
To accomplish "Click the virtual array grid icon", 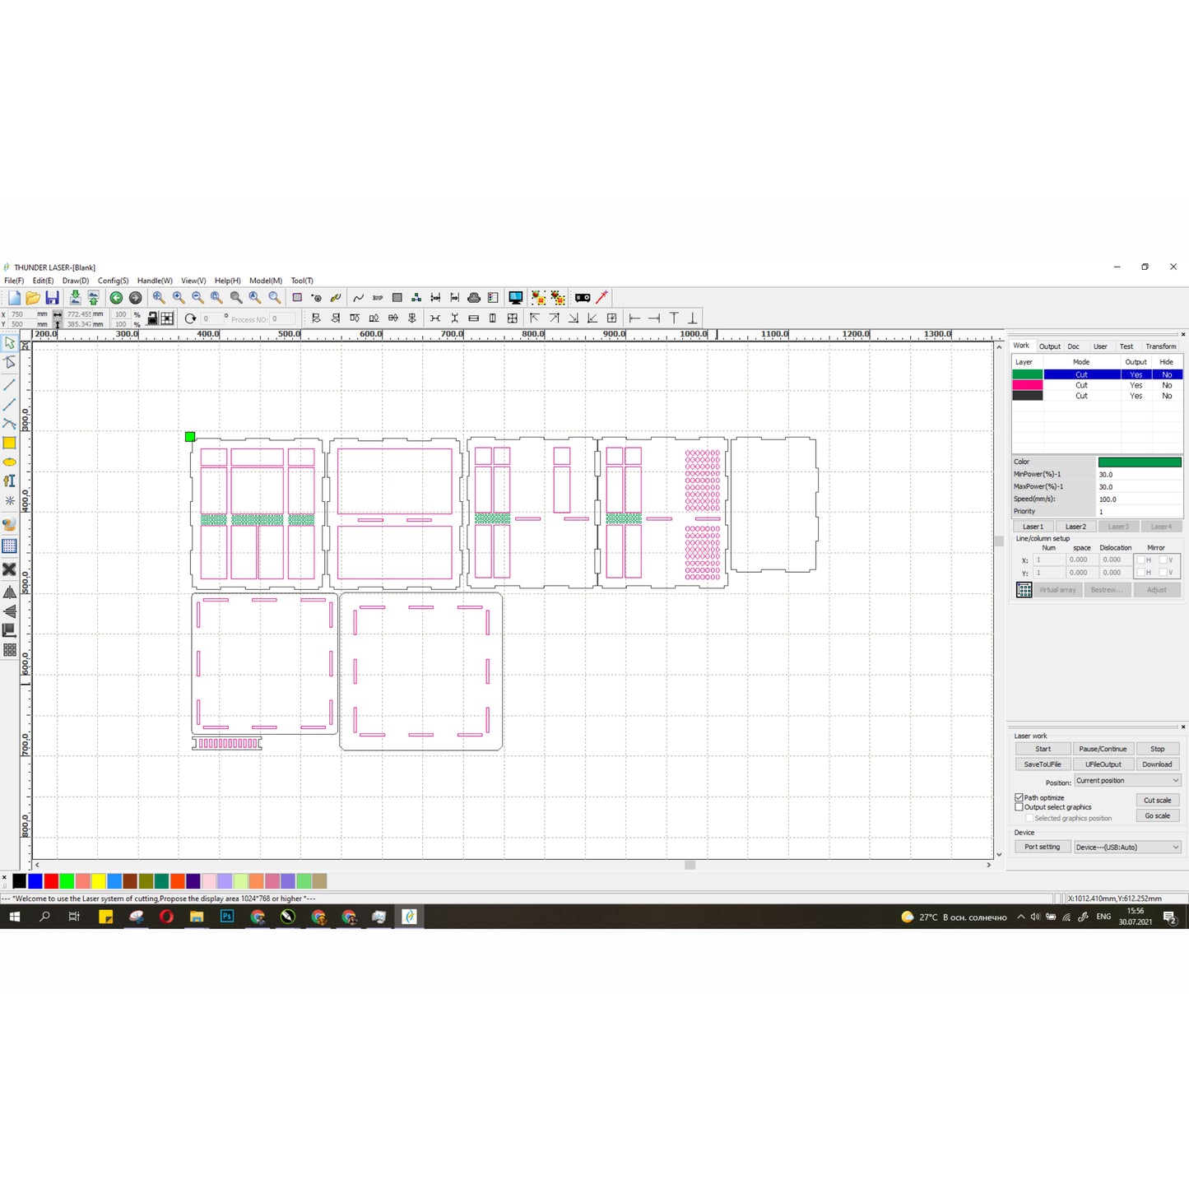I will pyautogui.click(x=1024, y=590).
